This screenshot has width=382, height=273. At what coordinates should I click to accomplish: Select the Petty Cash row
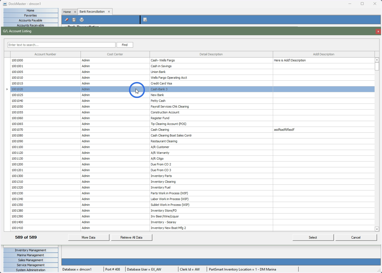(x=192, y=101)
